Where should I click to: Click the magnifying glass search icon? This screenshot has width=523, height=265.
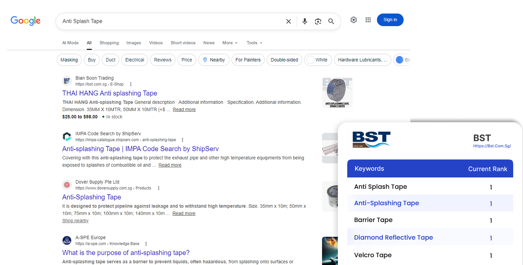tap(331, 21)
